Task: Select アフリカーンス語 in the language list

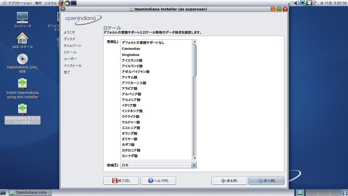Action: point(156,83)
